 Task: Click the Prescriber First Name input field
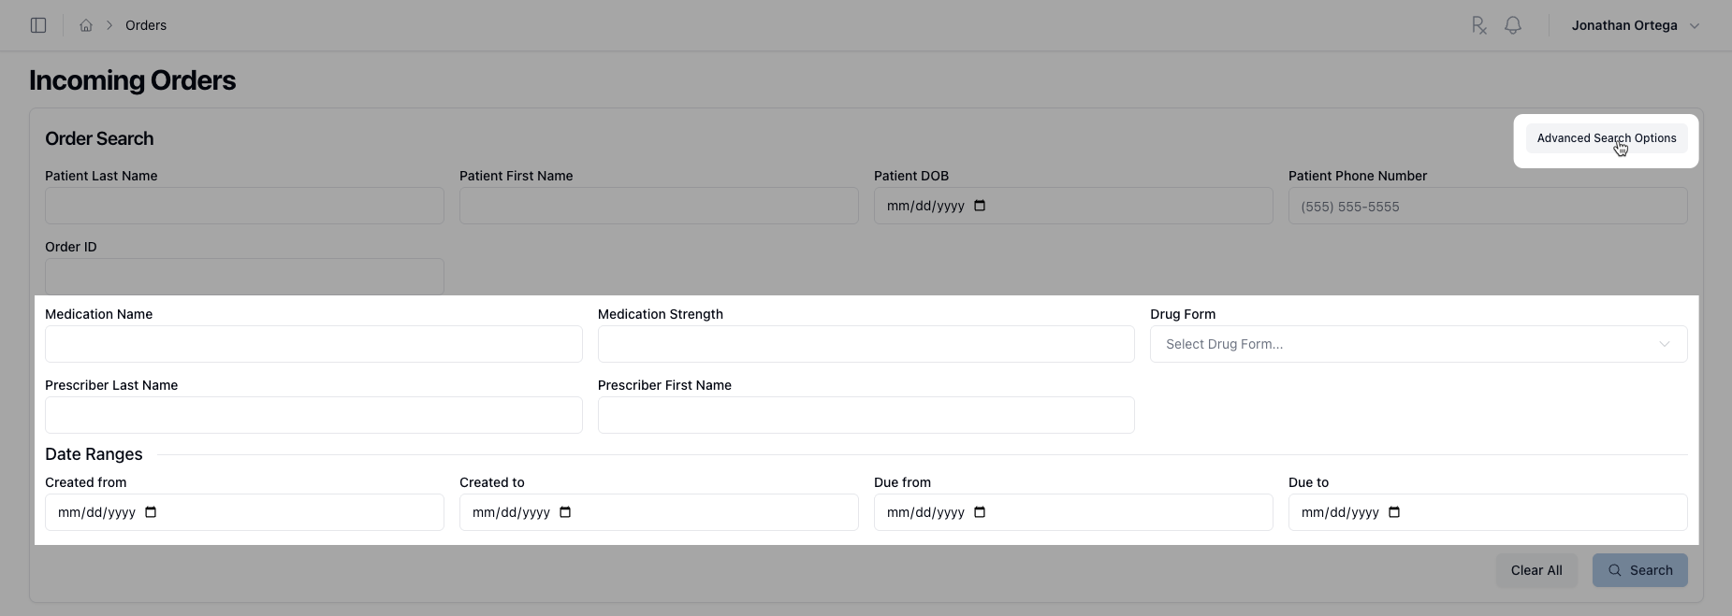pos(866,415)
